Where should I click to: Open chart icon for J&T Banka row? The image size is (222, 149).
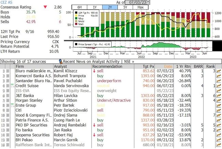coord(219,96)
